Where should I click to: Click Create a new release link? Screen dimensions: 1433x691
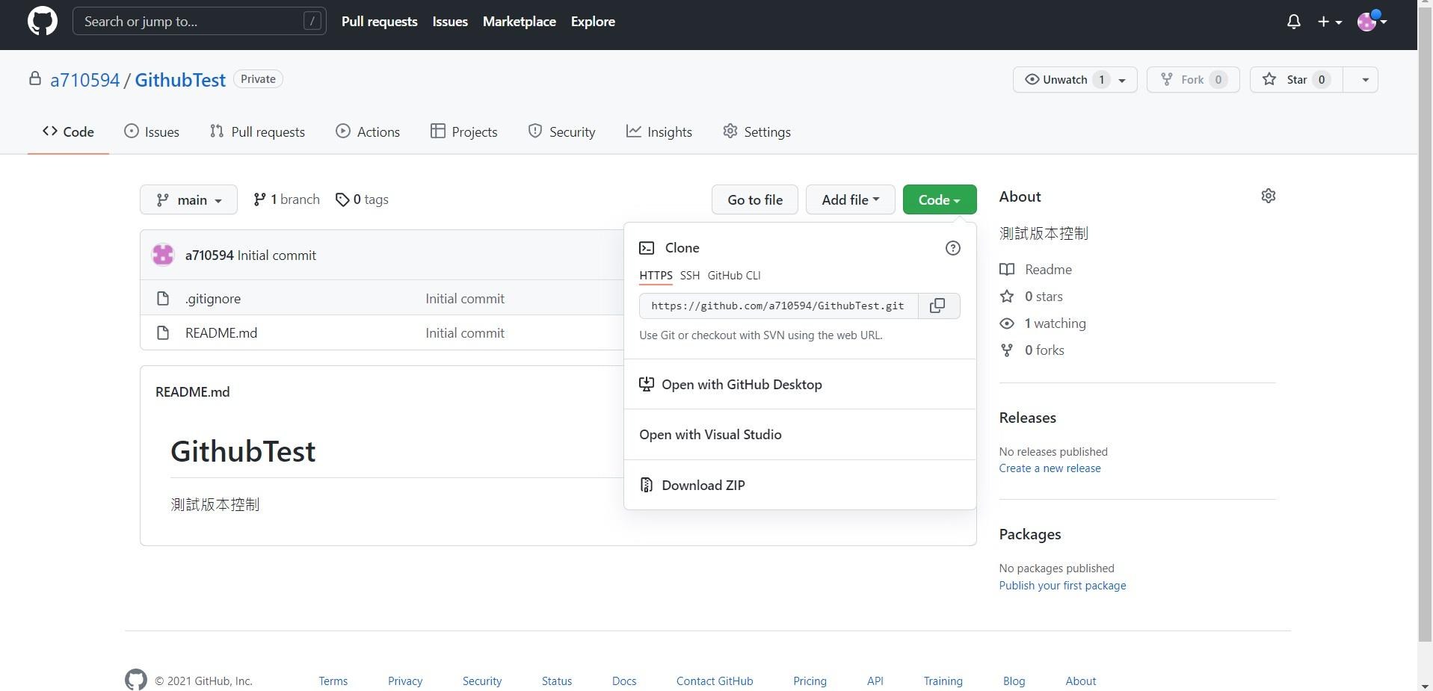pos(1050,468)
